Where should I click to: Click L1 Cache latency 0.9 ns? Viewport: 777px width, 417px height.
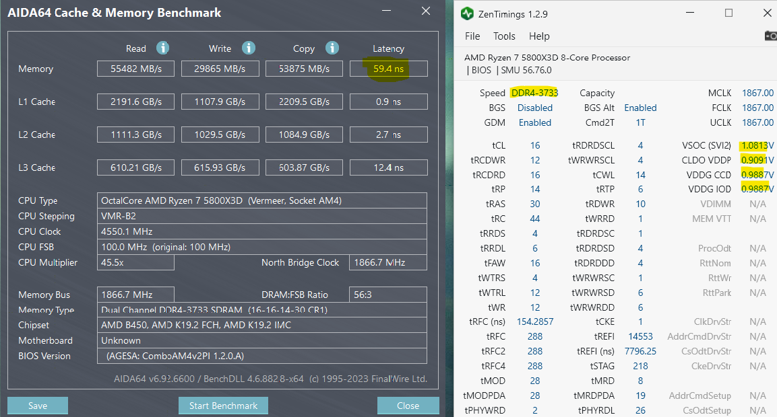click(388, 102)
